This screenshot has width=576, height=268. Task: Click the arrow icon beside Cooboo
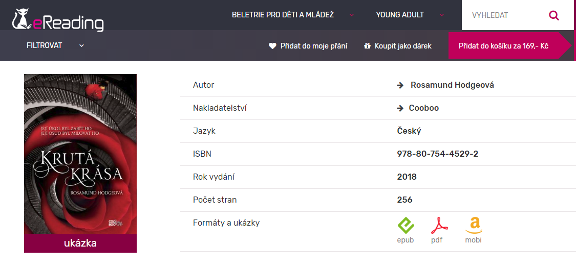(400, 108)
